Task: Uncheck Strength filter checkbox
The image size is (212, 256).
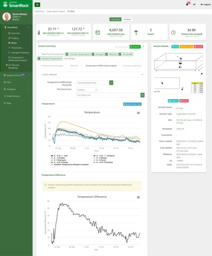Action: point(93,54)
